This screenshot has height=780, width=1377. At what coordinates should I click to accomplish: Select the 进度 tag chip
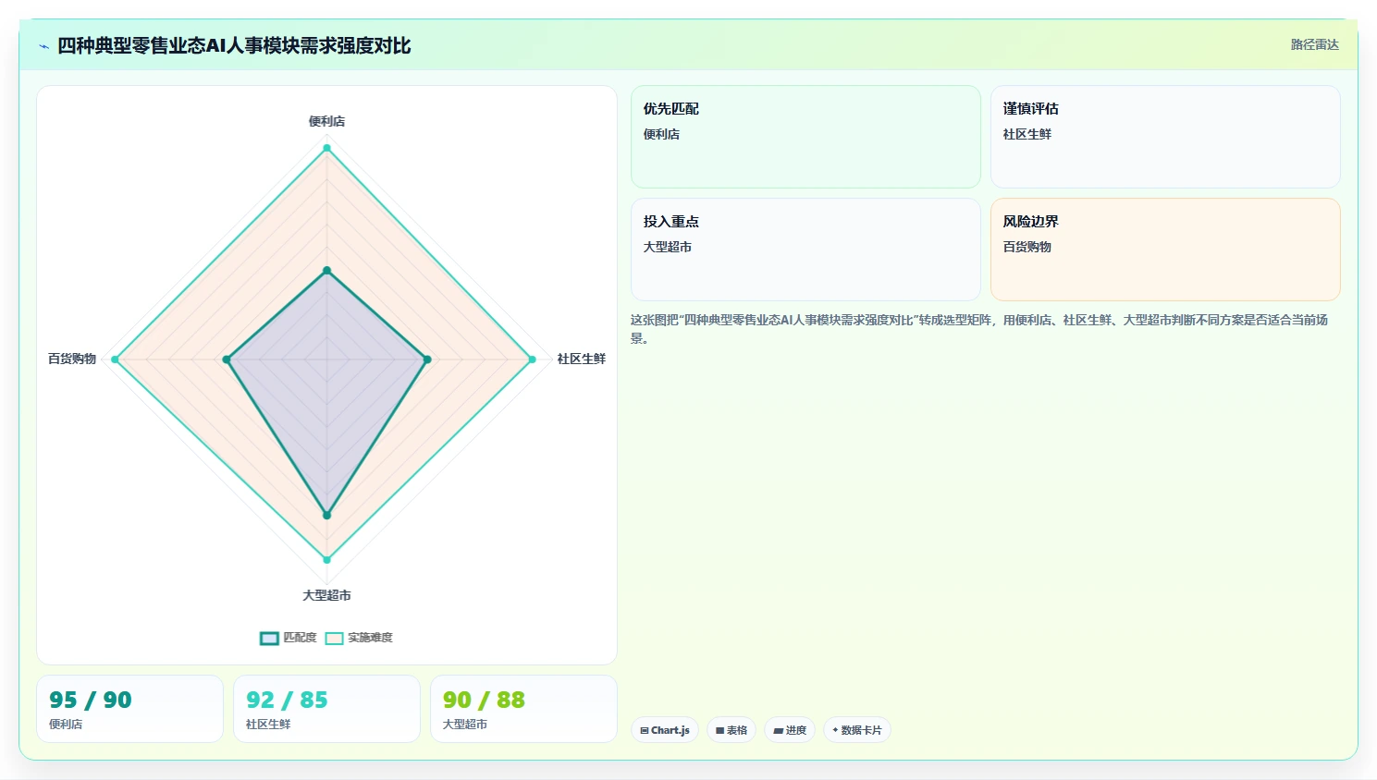[x=790, y=730]
